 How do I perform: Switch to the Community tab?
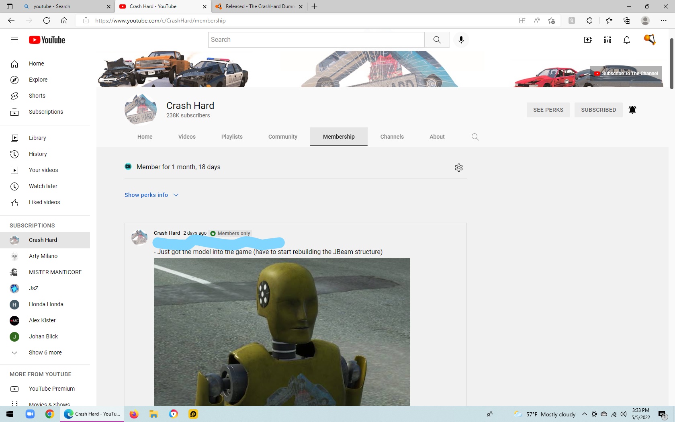(283, 137)
